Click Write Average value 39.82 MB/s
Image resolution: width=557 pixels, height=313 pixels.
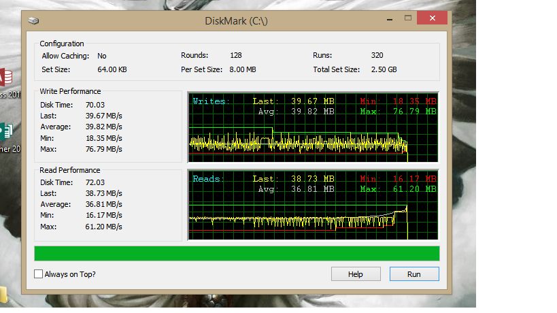(104, 127)
